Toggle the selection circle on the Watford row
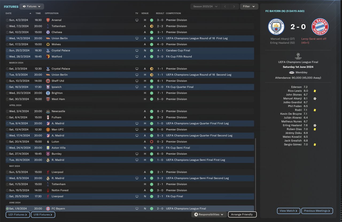 pos(7,57)
